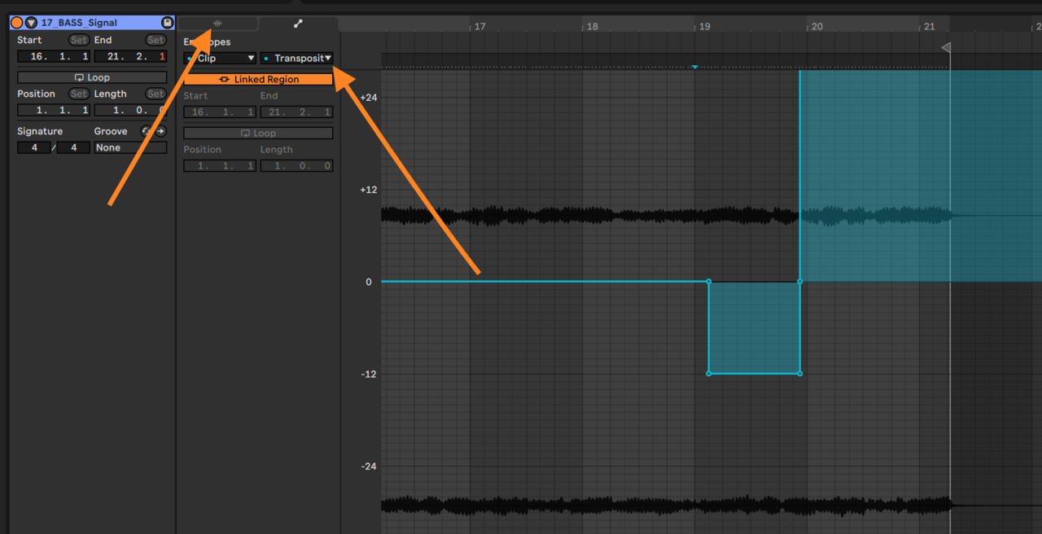Select the clip Start field 16. 1. 1
The image size is (1042, 534).
(x=53, y=56)
